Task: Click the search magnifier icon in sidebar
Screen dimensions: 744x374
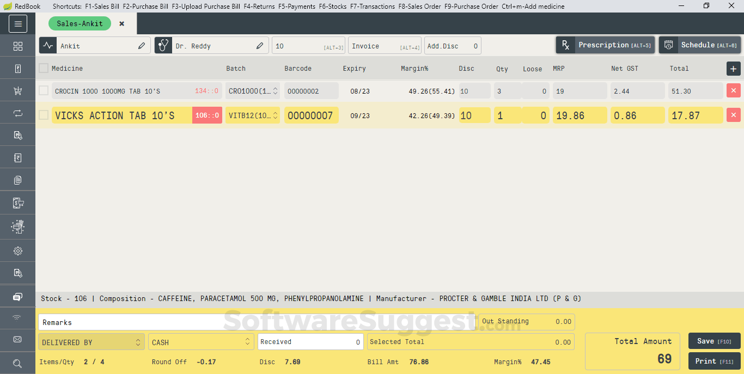Action: pos(17,363)
